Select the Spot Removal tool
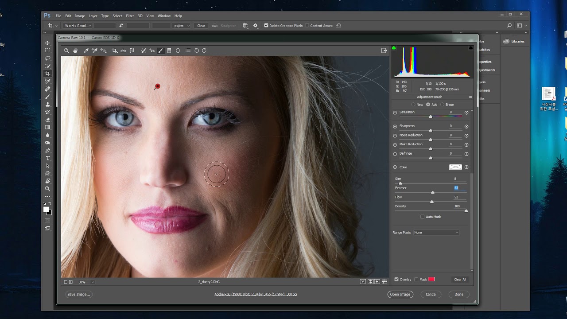Image resolution: width=567 pixels, height=319 pixels. pyautogui.click(x=144, y=51)
